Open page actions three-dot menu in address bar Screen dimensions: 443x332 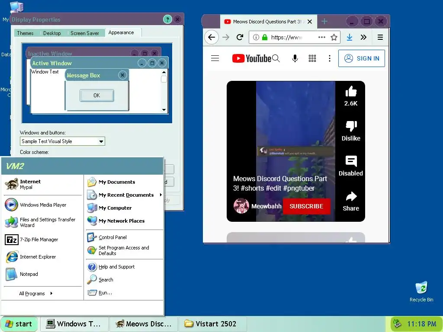point(321,37)
